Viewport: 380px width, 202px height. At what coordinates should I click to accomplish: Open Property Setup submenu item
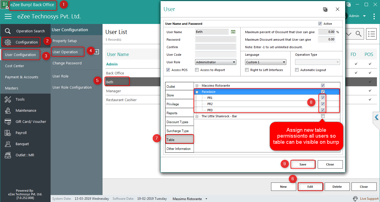[65, 41]
